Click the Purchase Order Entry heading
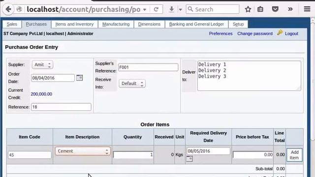315x177 pixels. point(31,47)
